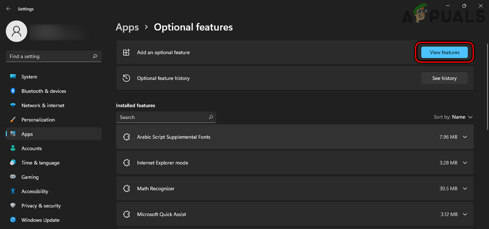Go to Time & language settings
The height and width of the screenshot is (229, 489).
[40, 163]
